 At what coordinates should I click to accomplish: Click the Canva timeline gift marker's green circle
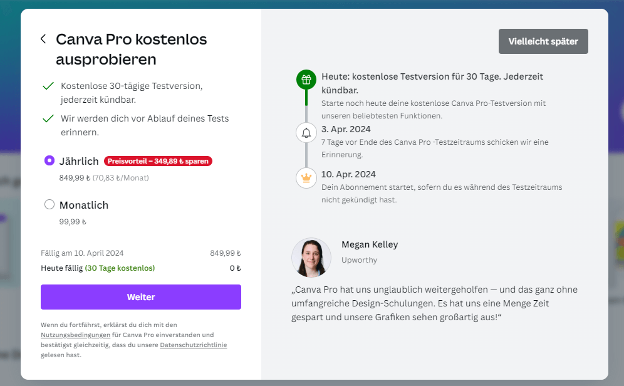click(x=306, y=79)
